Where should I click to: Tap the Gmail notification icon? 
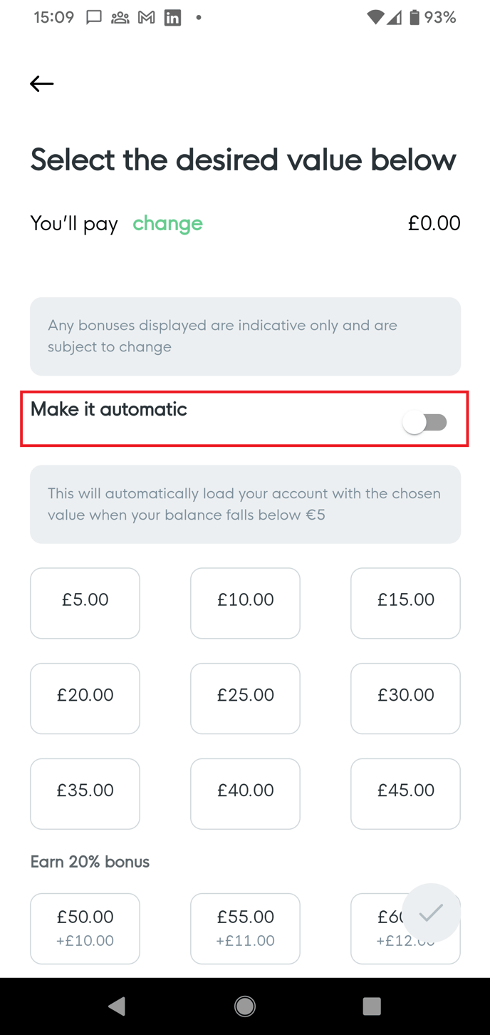(146, 18)
